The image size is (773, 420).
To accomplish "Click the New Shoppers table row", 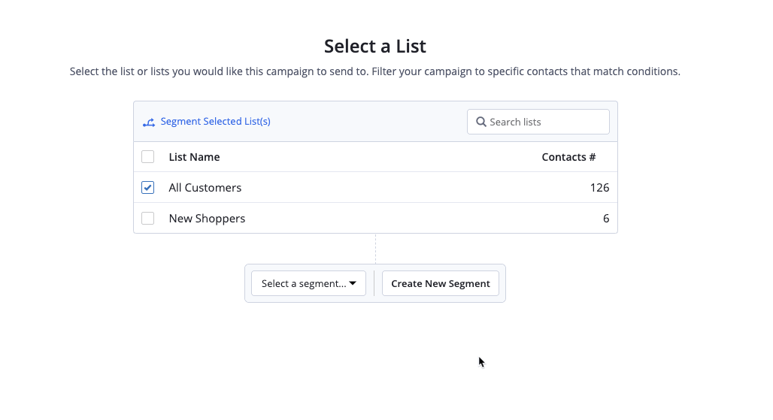I will pyautogui.click(x=375, y=218).
